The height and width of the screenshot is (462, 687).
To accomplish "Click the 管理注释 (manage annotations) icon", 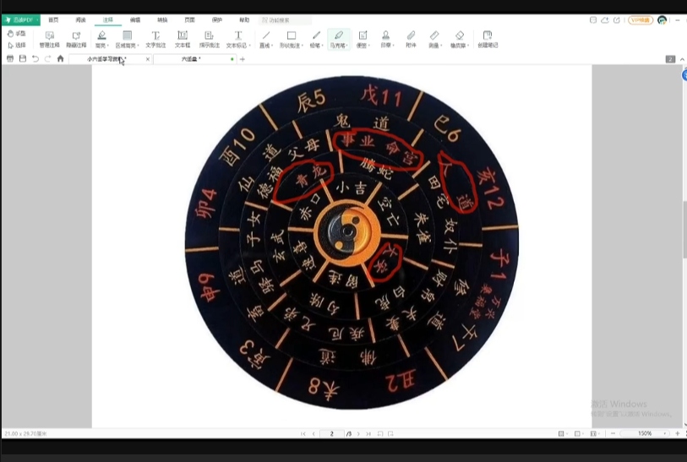I will click(50, 39).
